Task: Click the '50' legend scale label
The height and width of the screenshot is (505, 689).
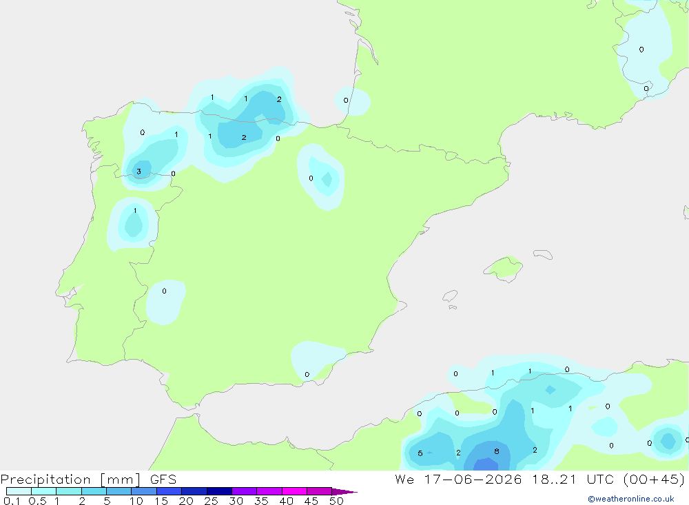Action: 336,501
